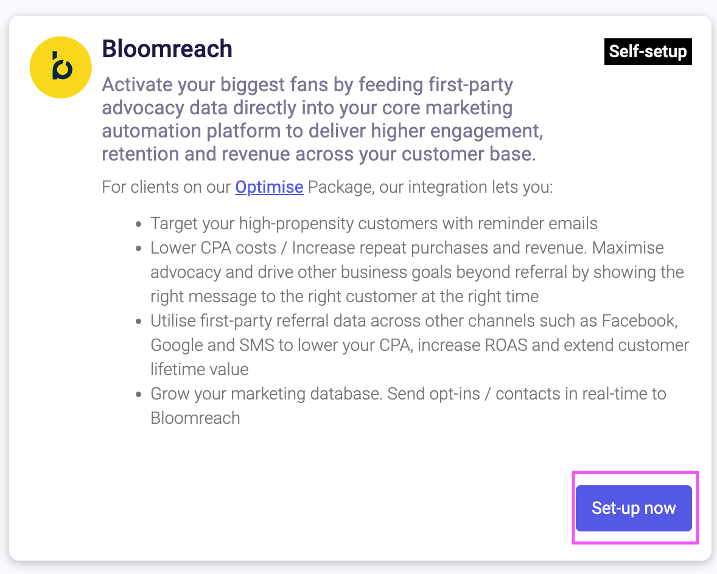Click the word 'Facebook' in the list
The height and width of the screenshot is (574, 717).
[639, 320]
